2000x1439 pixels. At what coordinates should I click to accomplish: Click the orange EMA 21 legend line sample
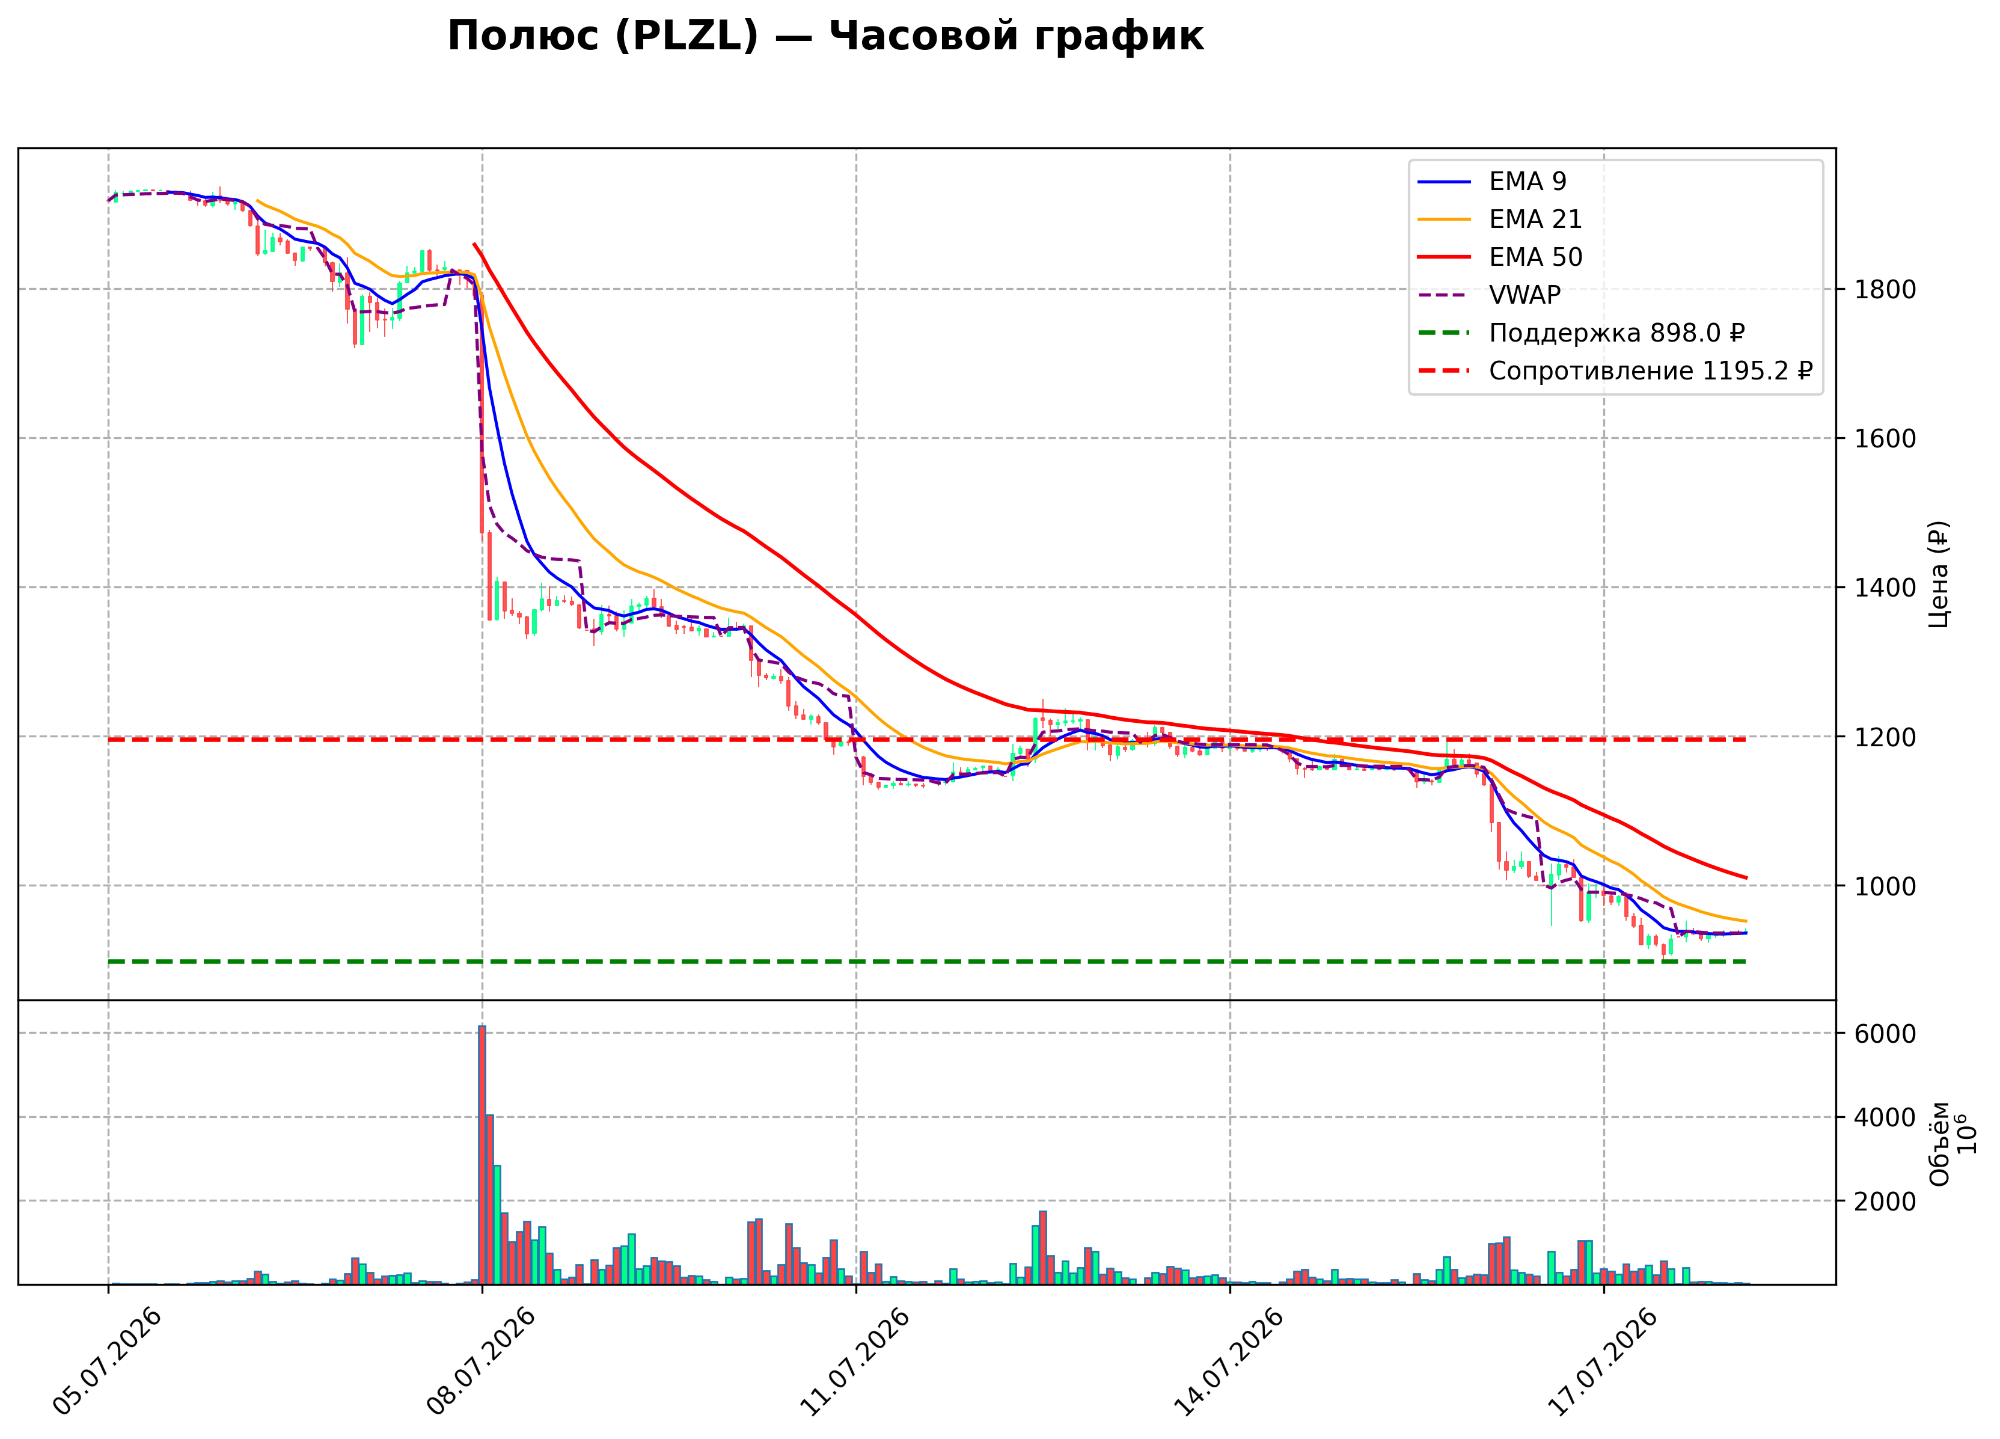point(1445,219)
